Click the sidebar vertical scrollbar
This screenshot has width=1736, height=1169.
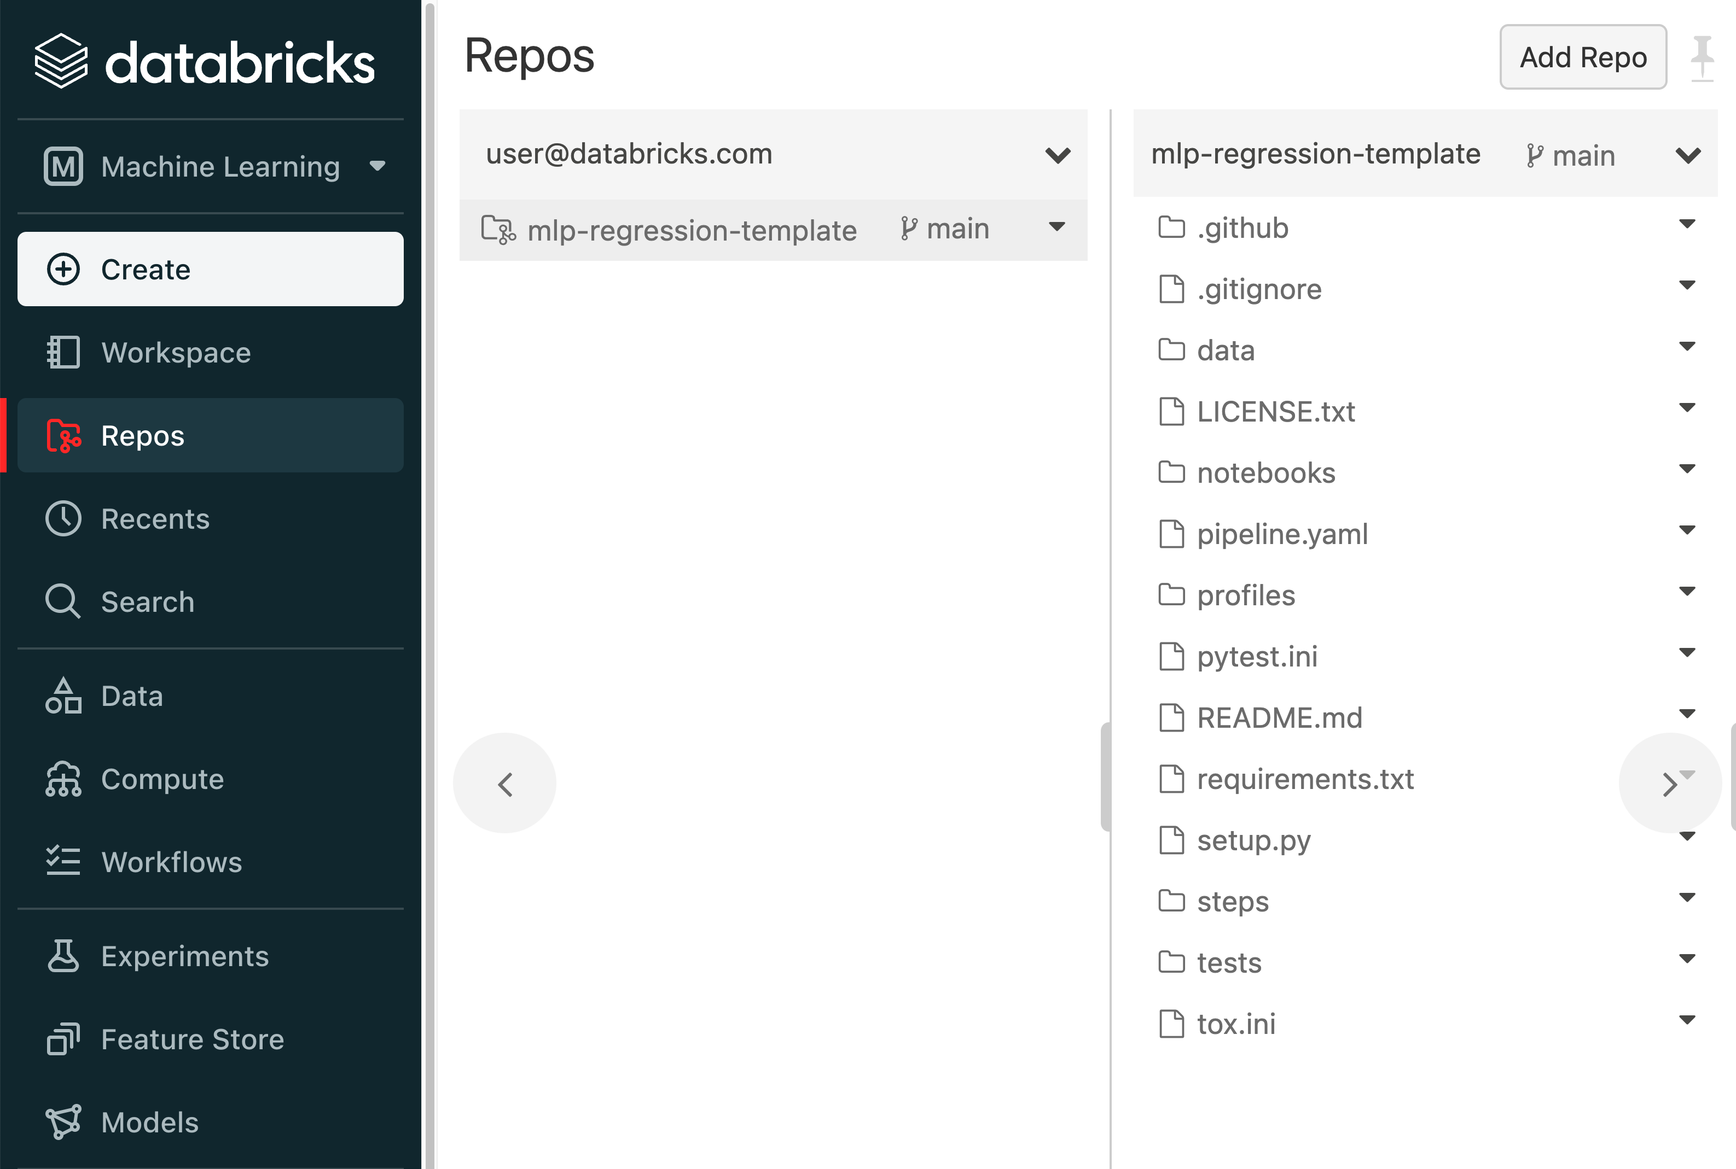(x=429, y=584)
